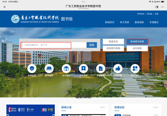Select the 纸电图书检索 search tab

[137, 42]
